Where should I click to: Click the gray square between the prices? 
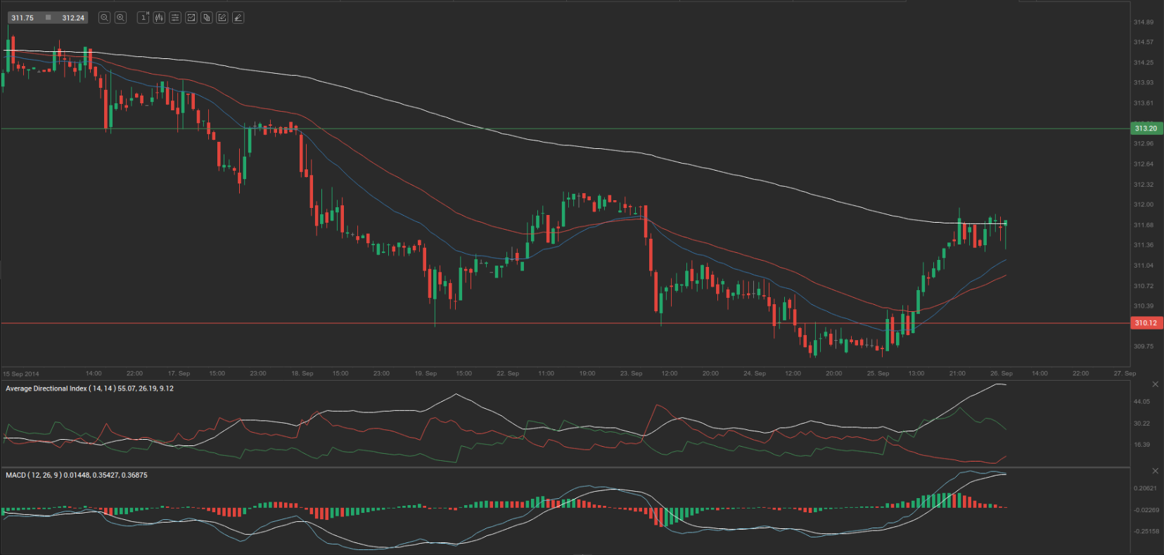(48, 18)
